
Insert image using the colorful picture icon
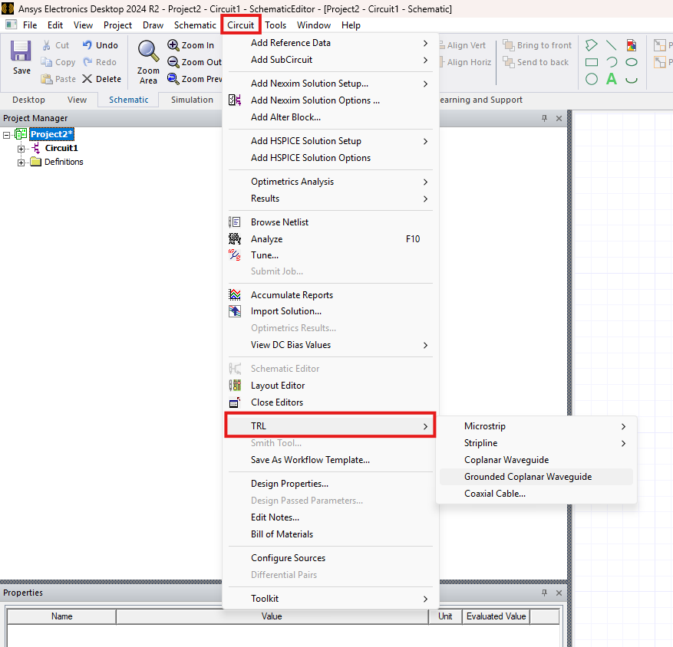pos(632,45)
